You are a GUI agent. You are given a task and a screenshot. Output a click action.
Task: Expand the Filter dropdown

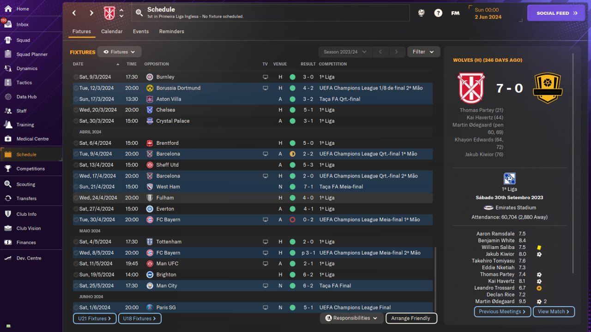[x=423, y=52]
